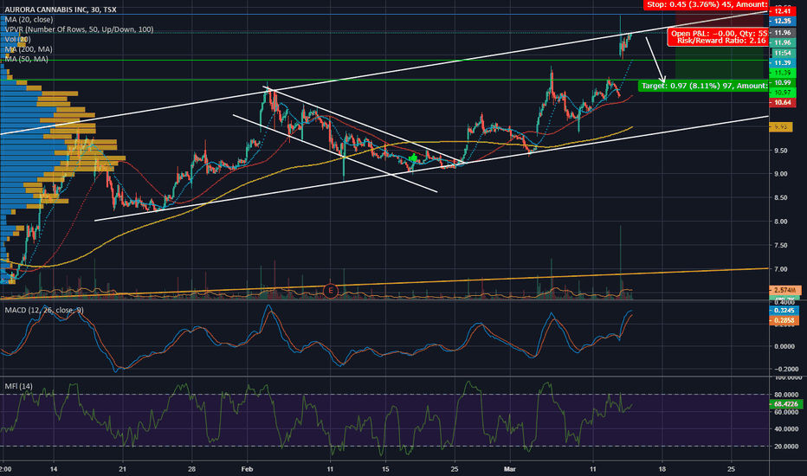
Task: Click the AURORA CANNABIS INC, 30, TSX title
Action: pos(61,10)
